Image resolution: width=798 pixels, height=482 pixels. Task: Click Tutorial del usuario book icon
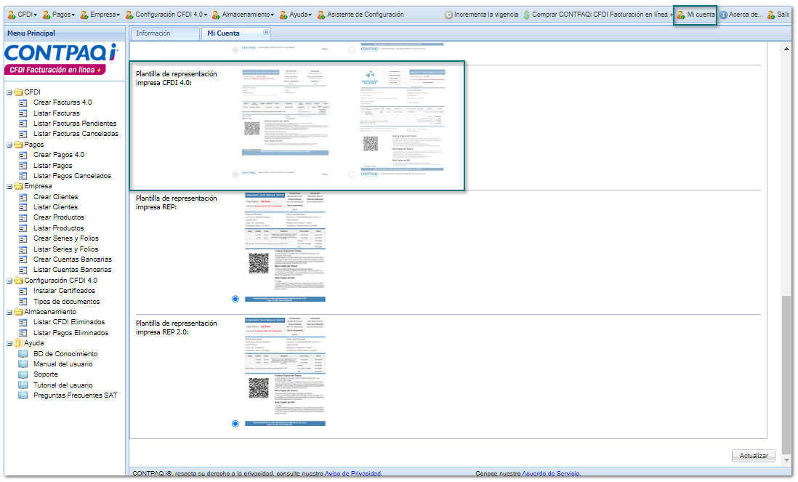(x=23, y=385)
